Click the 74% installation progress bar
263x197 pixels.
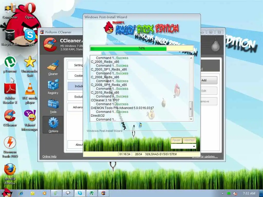(x=142, y=48)
